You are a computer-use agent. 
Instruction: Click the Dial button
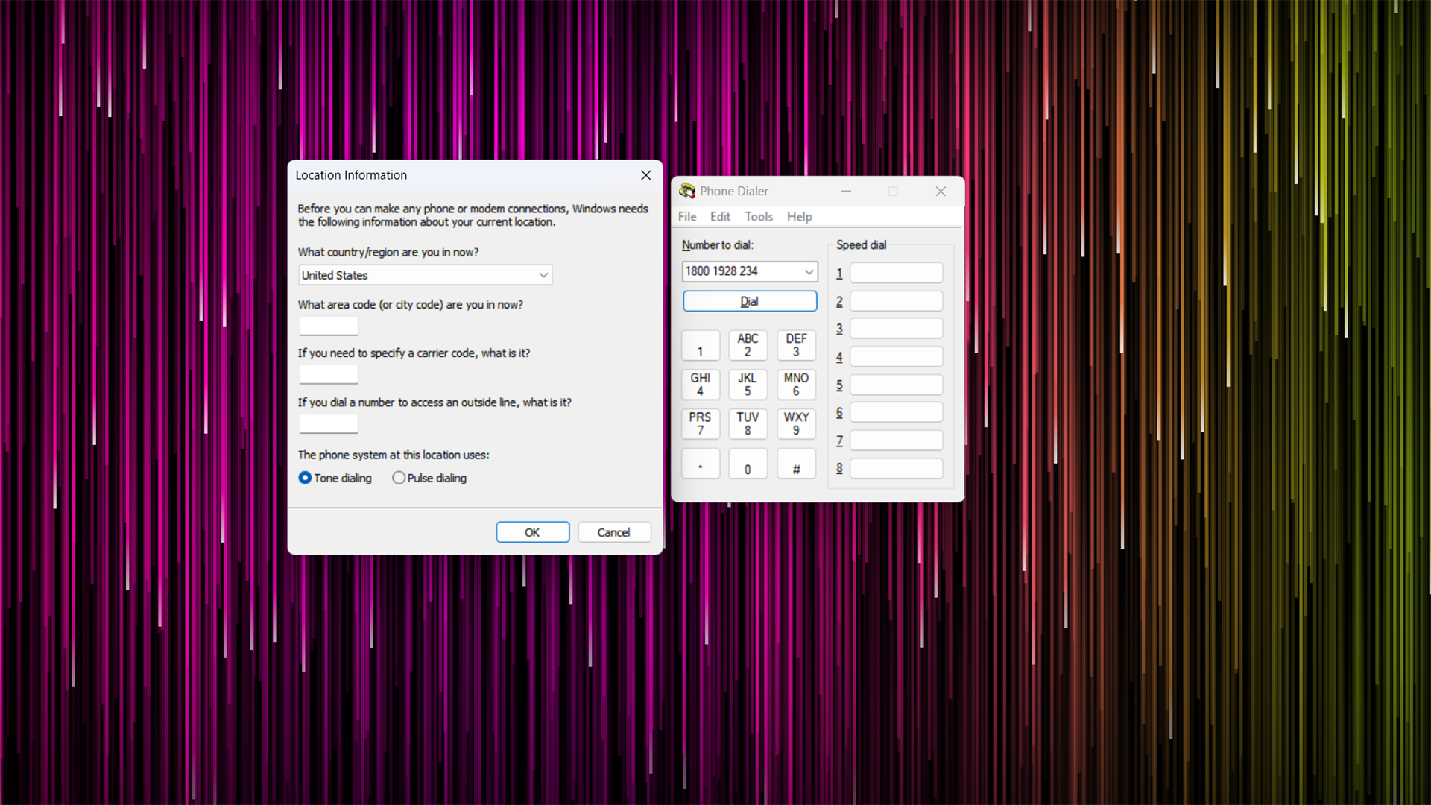pyautogui.click(x=749, y=301)
